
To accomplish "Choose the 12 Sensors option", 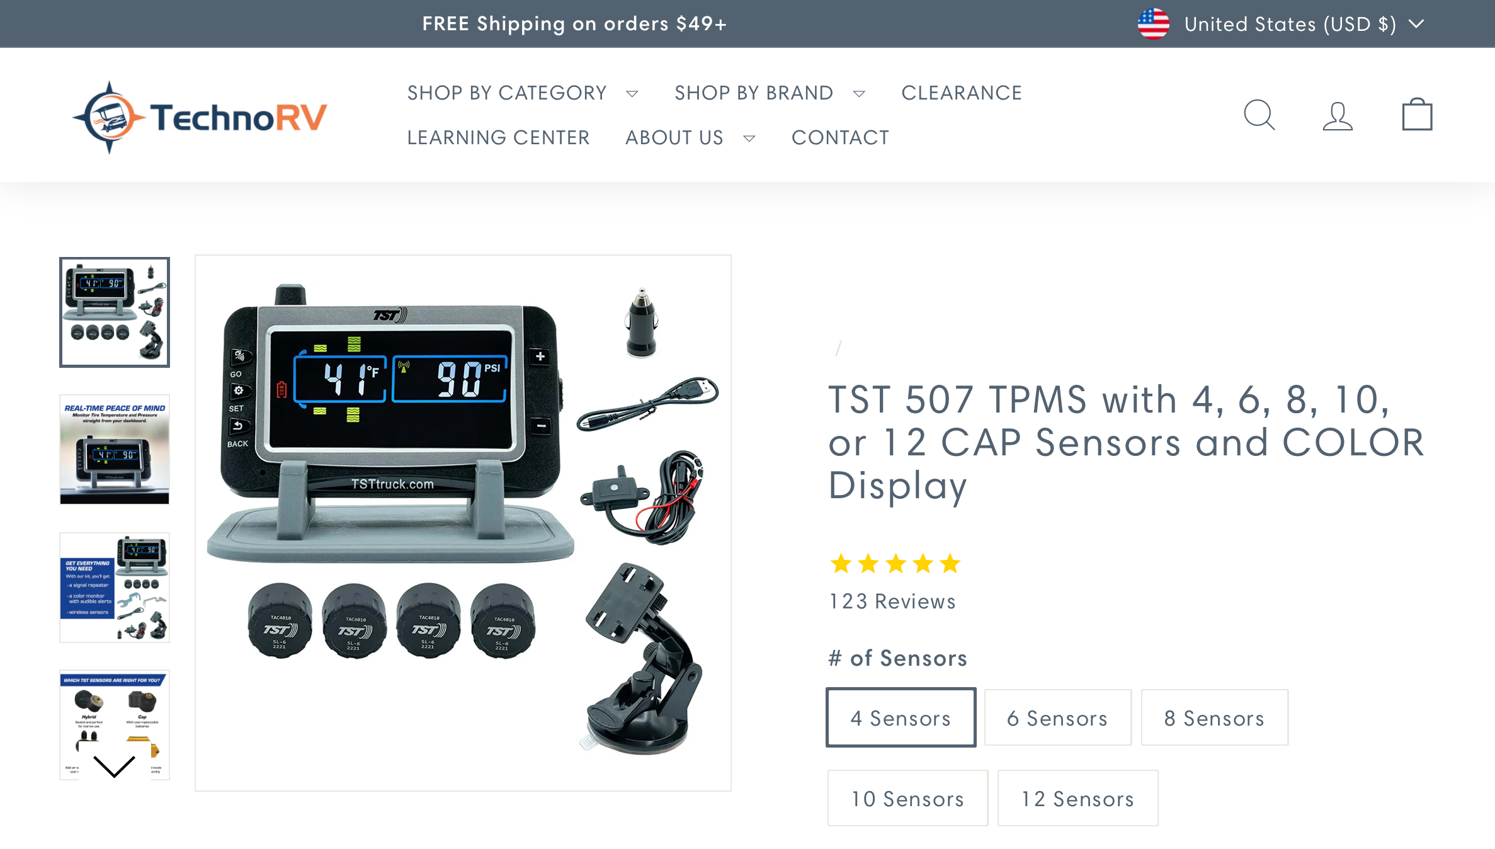I will [1077, 798].
